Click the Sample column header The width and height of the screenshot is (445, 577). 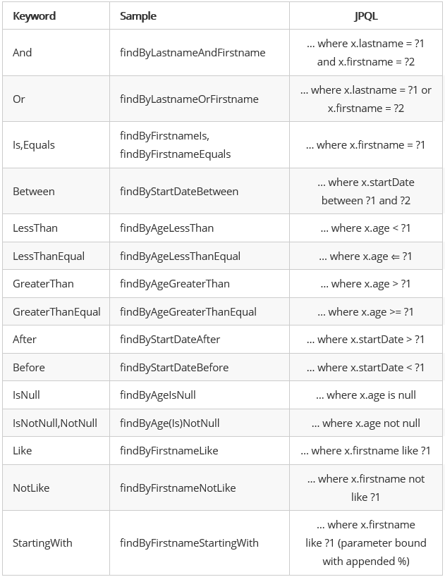click(x=138, y=15)
